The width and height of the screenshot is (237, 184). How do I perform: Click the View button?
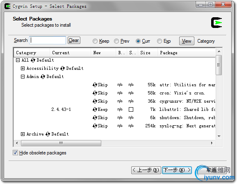[x=187, y=41]
